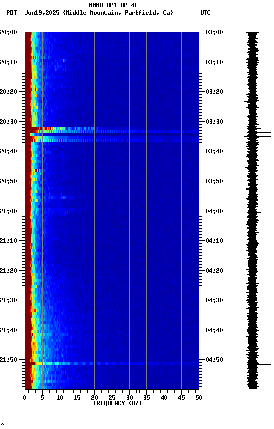Click the 20:40 PDT time label
Screen dimensions: 274x429
[x=8, y=151]
